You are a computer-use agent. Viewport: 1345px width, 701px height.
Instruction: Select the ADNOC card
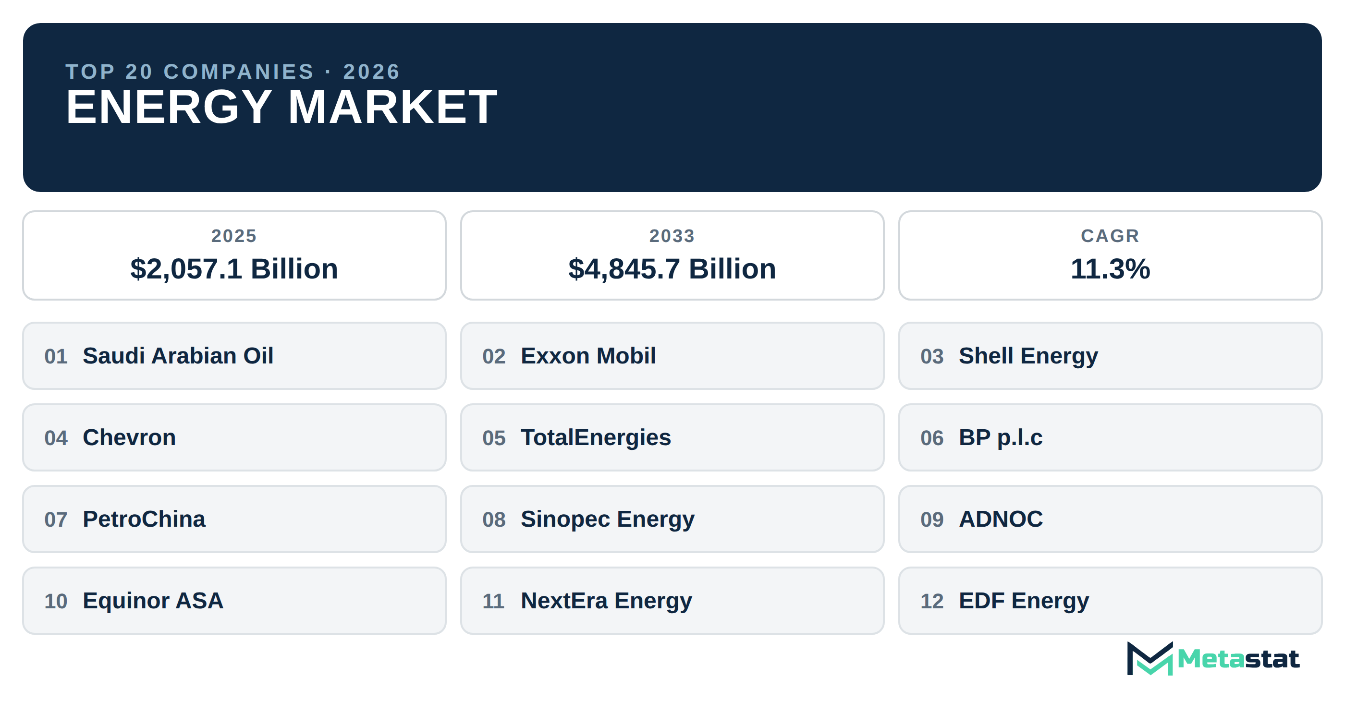coord(1110,520)
